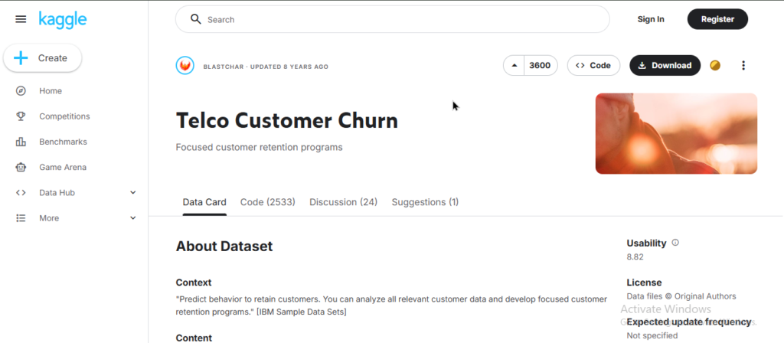Click into the Search field
Image resolution: width=784 pixels, height=343 pixels.
pos(398,19)
